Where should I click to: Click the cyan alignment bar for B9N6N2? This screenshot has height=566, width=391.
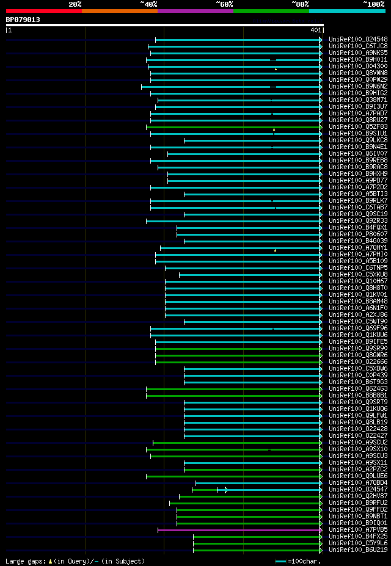(x=231, y=87)
